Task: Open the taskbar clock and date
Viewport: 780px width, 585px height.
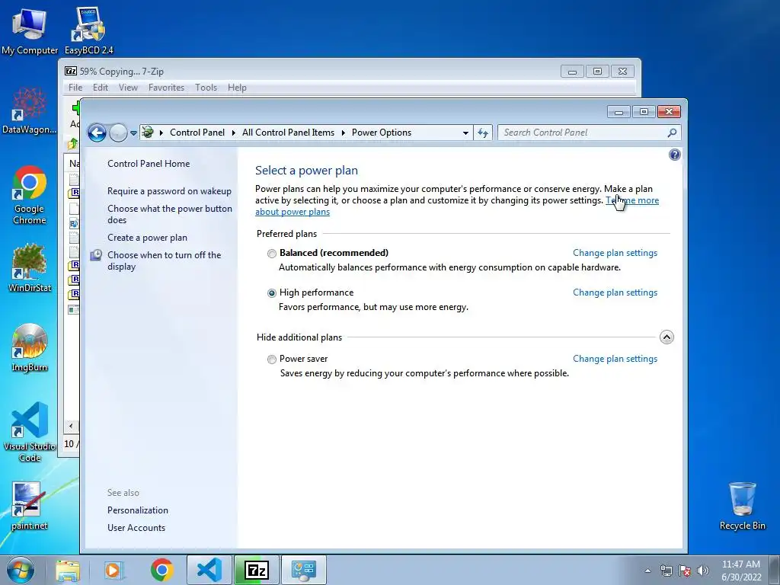Action: pyautogui.click(x=741, y=571)
